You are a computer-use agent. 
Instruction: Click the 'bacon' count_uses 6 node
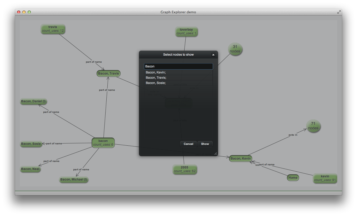click(103, 143)
